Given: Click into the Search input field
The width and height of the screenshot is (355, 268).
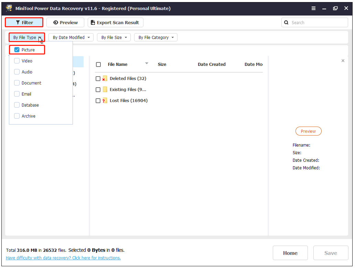Looking at the screenshot, I should pos(314,22).
